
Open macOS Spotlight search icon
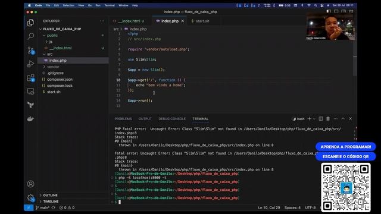click(316, 5)
